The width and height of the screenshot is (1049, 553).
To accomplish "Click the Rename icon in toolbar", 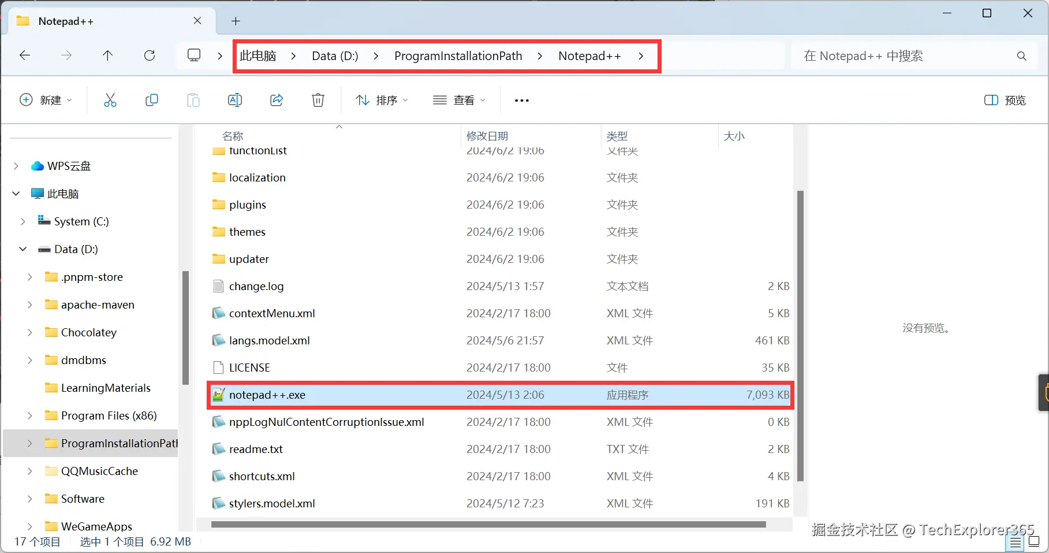I will [x=235, y=100].
